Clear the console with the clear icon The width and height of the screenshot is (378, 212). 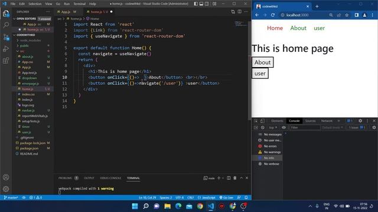(x=262, y=128)
